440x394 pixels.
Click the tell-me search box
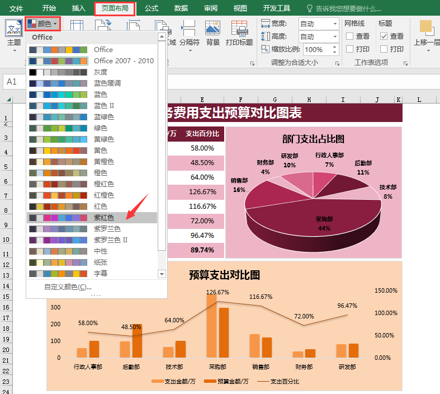pos(348,9)
